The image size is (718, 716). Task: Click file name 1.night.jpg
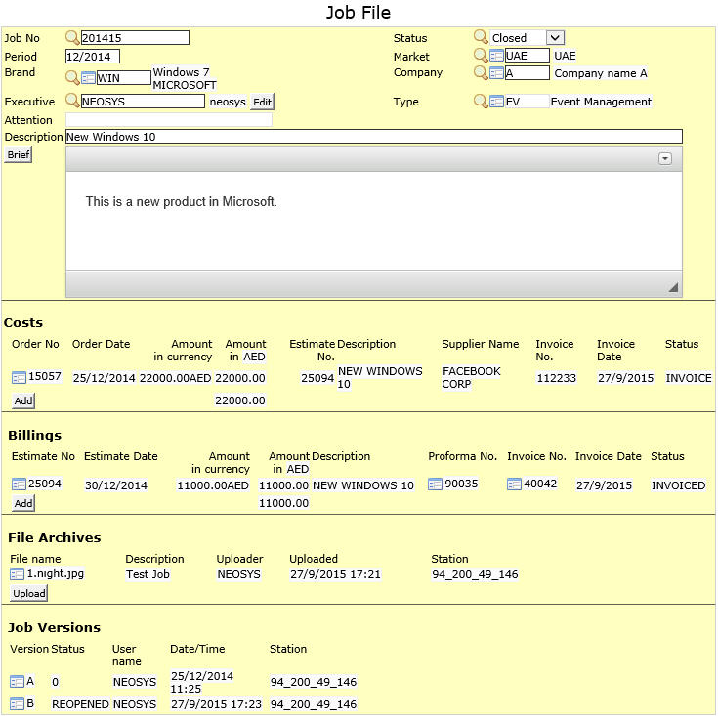56,573
